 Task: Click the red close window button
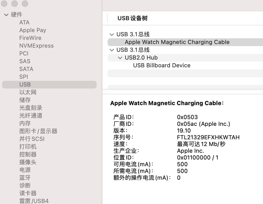[4, 4]
